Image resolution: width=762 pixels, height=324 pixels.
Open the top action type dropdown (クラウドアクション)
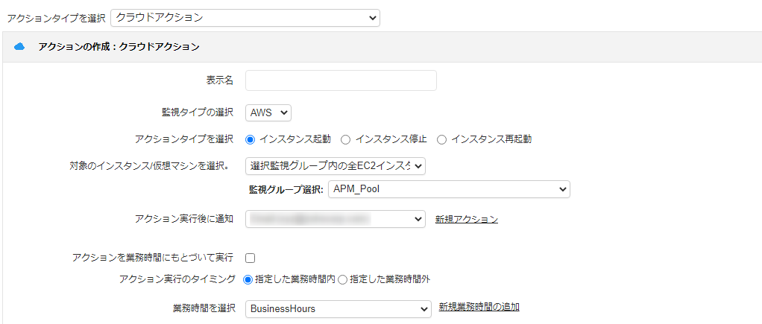pyautogui.click(x=245, y=17)
